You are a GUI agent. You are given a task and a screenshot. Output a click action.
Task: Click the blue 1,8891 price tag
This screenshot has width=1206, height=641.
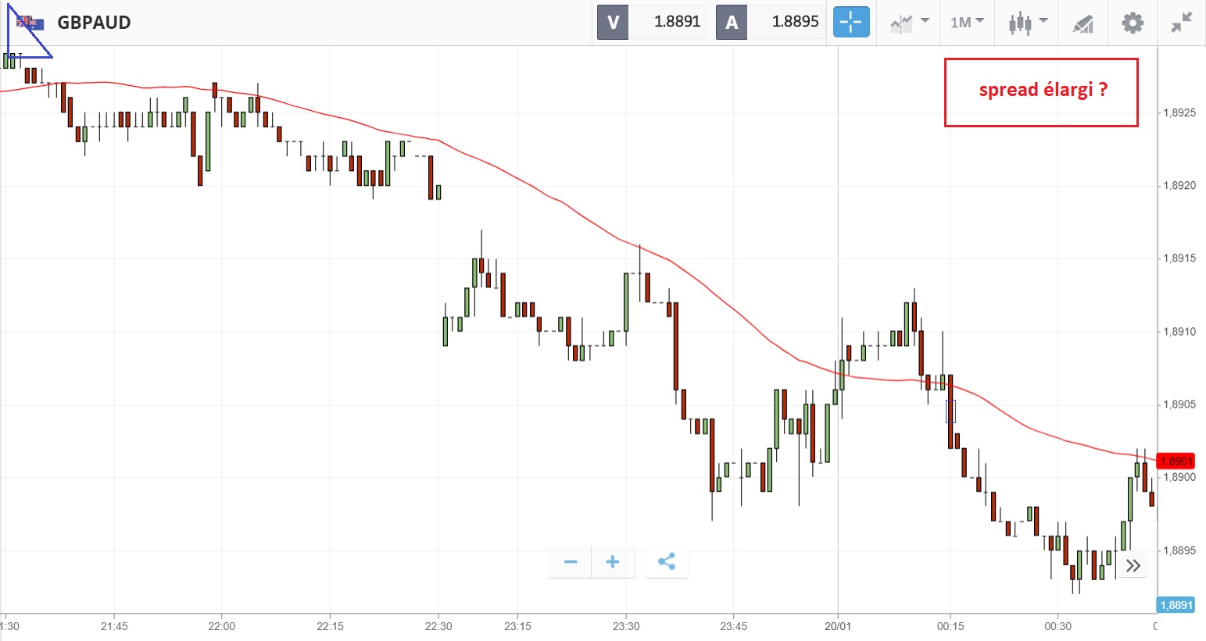[1176, 605]
